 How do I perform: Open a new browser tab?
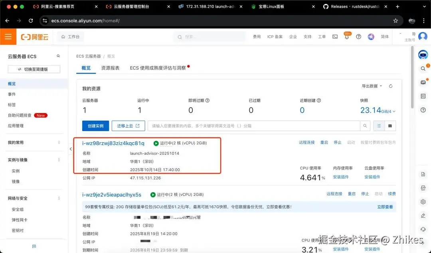point(397,7)
